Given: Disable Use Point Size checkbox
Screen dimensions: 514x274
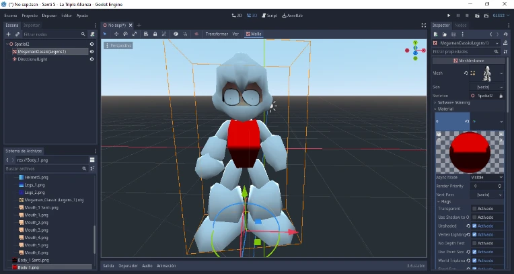Looking at the screenshot, I should click(x=474, y=252).
